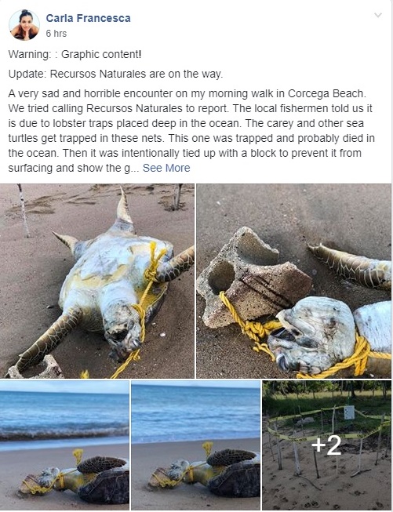The height and width of the screenshot is (512, 393).
Task: Open the large turtle photo with yellow rope
Action: (97, 281)
